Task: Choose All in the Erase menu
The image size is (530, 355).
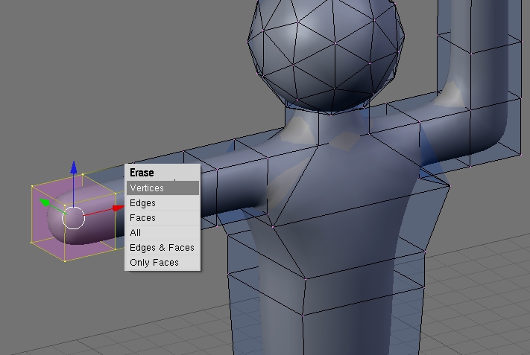Action: 163,233
